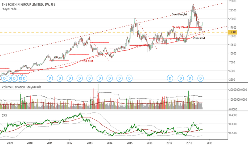Click the dividend D marker at mid-2017

[181, 78]
